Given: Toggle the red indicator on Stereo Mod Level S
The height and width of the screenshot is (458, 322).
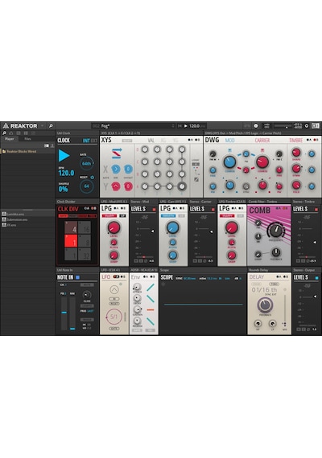Looking at the screenshot, I should tap(155, 210).
